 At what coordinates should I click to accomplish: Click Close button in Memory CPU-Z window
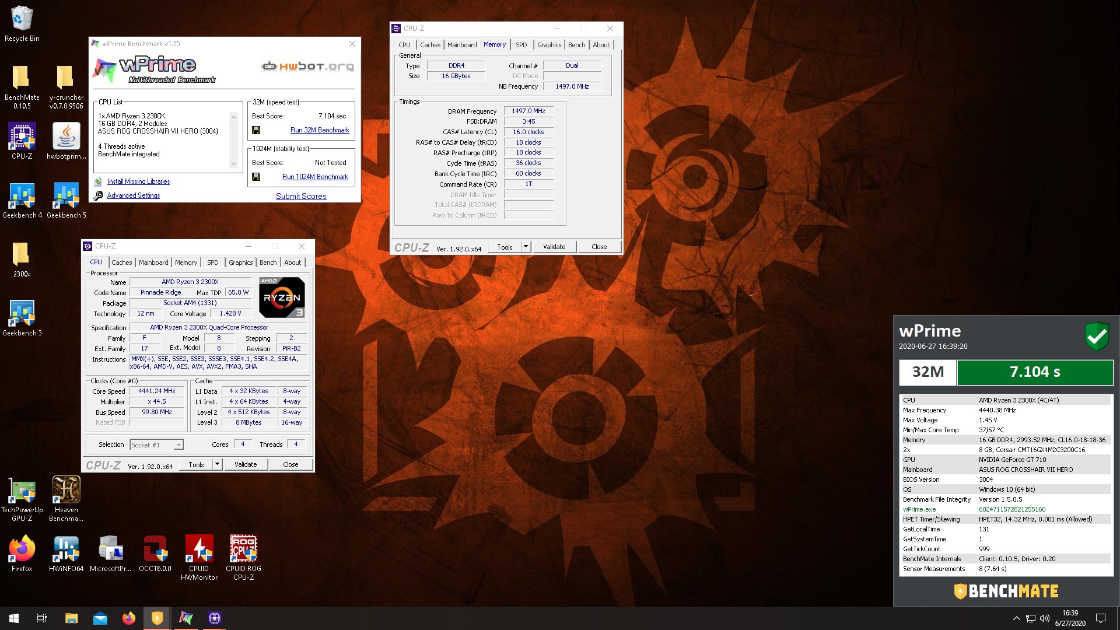tap(599, 247)
